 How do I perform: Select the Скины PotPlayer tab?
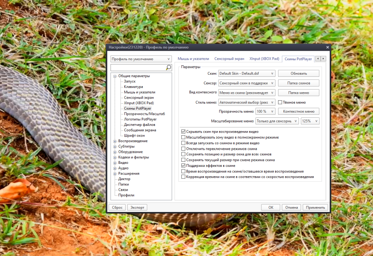pos(298,59)
